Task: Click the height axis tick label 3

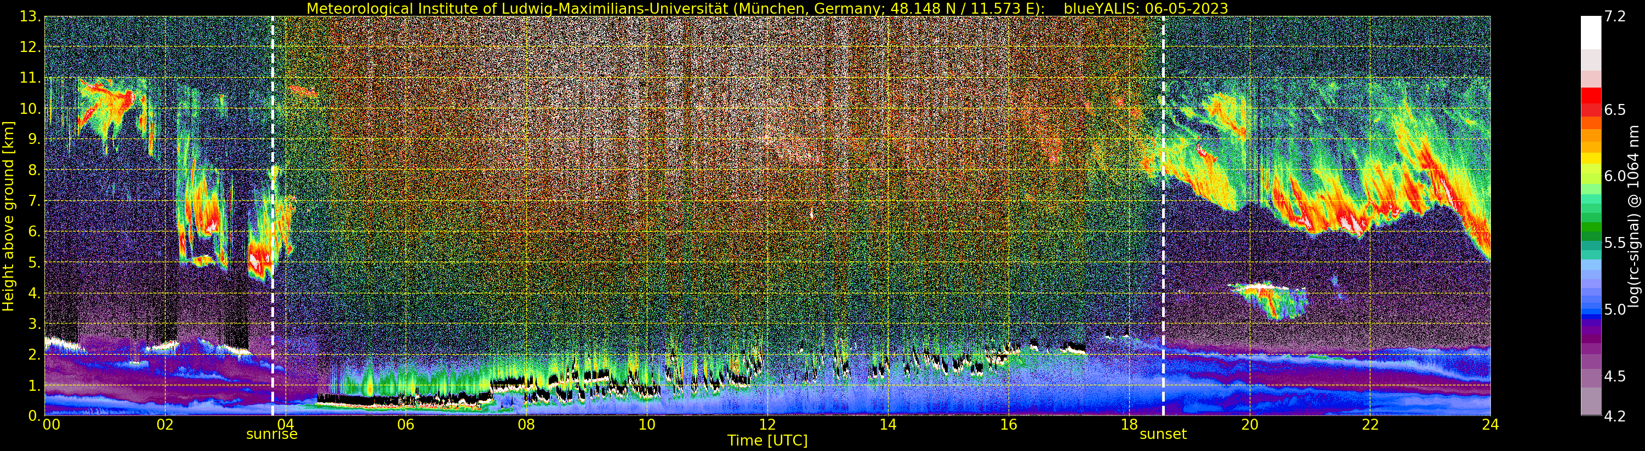Action: (35, 324)
